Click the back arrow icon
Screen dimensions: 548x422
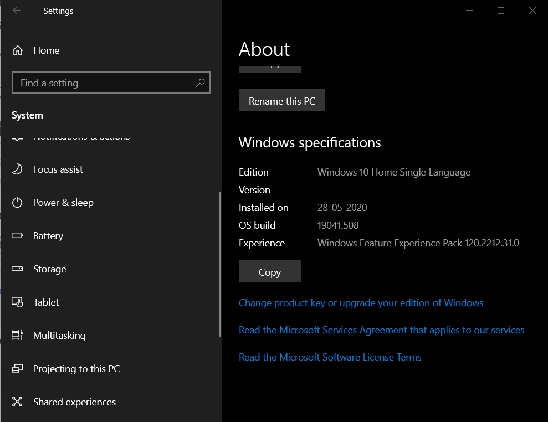(17, 11)
